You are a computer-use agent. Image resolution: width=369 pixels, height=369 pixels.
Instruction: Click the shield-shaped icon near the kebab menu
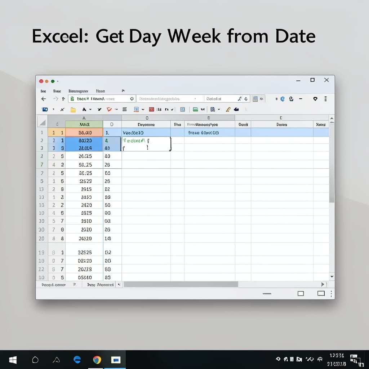315,99
